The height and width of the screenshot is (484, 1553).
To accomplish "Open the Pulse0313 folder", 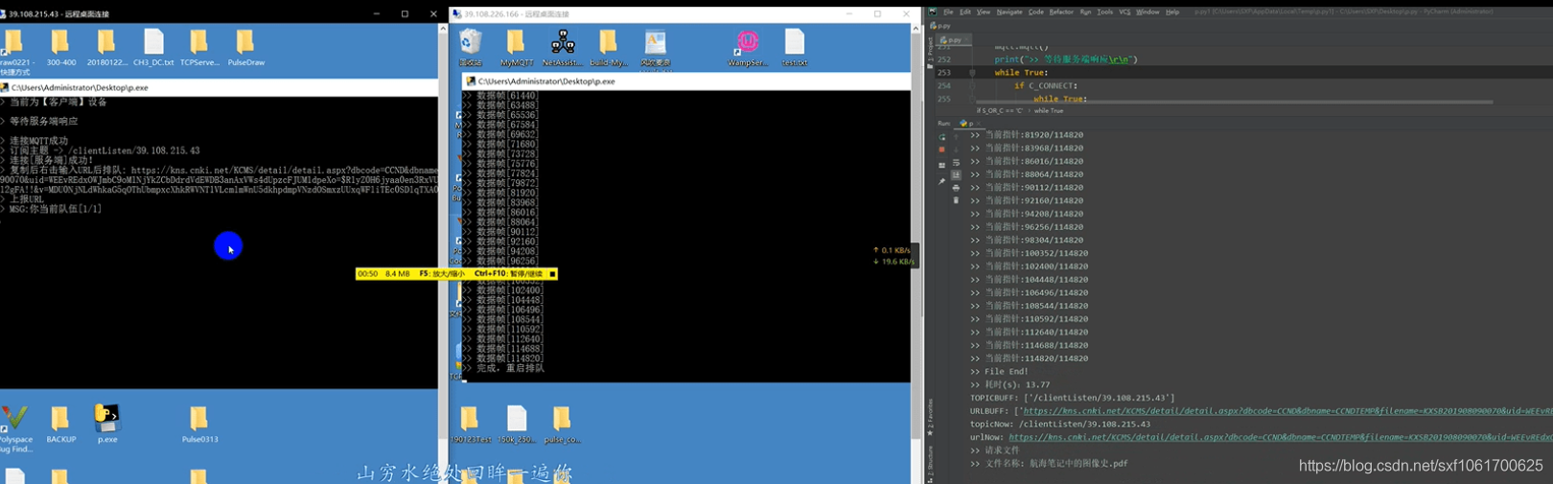I will click(199, 425).
